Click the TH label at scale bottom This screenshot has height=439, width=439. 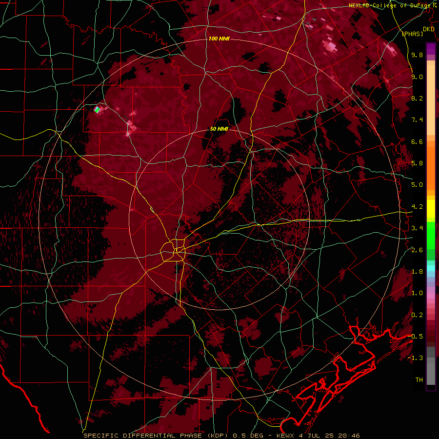point(419,380)
